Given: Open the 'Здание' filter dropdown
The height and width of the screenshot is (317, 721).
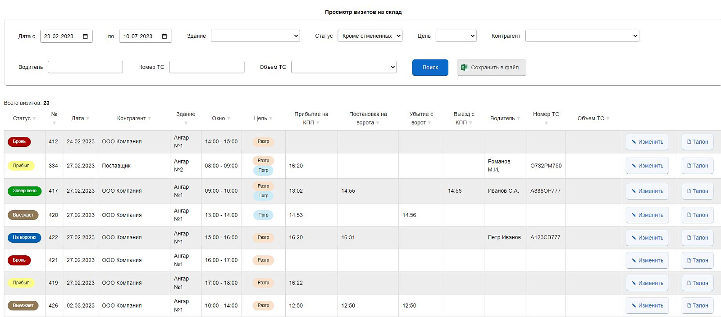Looking at the screenshot, I should (256, 36).
